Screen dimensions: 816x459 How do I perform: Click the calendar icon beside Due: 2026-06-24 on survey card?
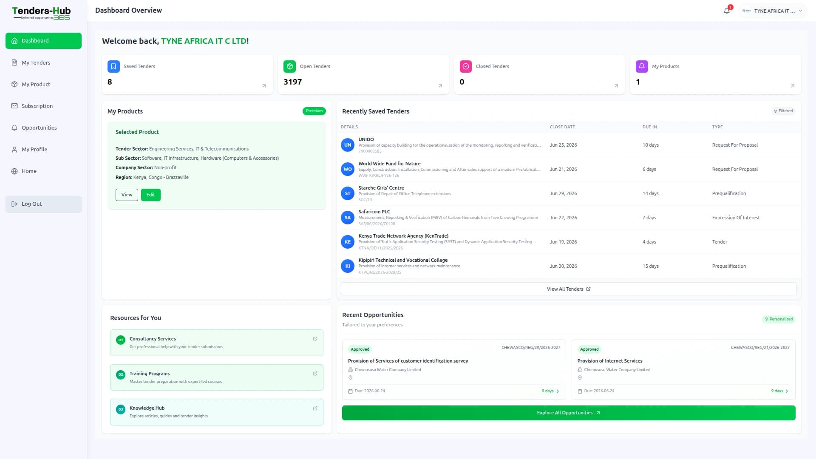[x=350, y=391]
